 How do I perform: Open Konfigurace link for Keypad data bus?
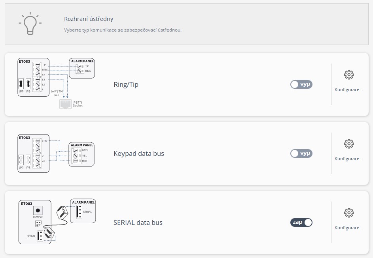(348, 159)
